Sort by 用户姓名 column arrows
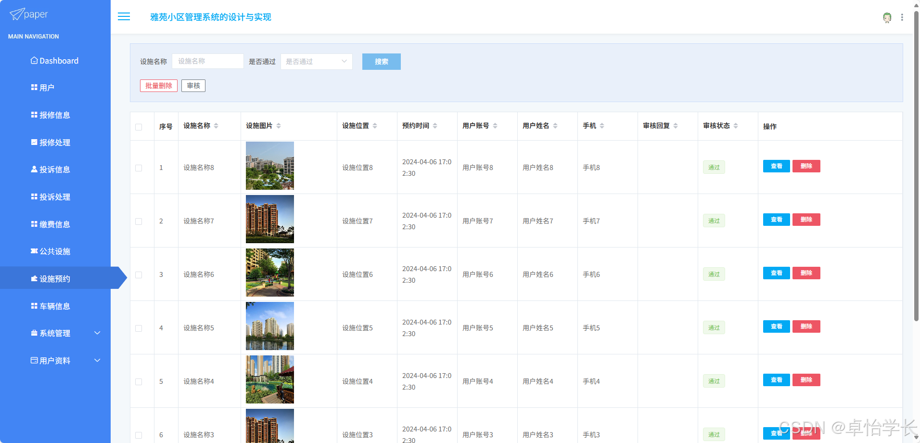920x443 pixels. click(555, 126)
